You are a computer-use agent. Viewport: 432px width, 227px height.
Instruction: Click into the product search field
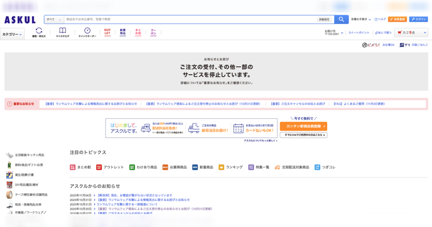point(190,19)
